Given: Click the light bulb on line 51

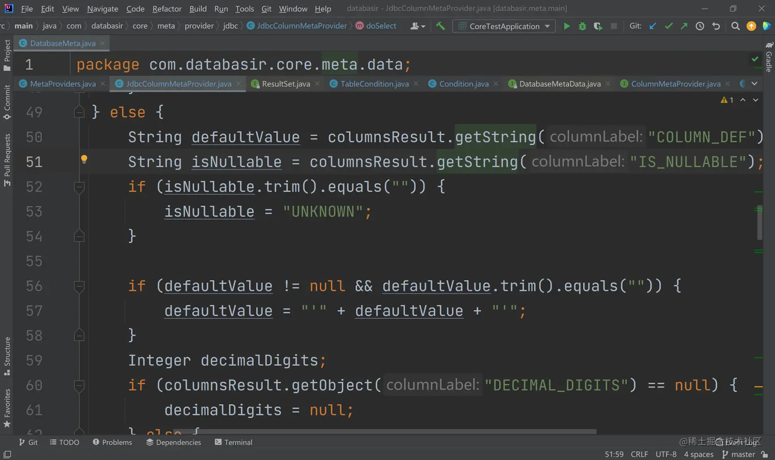Looking at the screenshot, I should (x=84, y=159).
